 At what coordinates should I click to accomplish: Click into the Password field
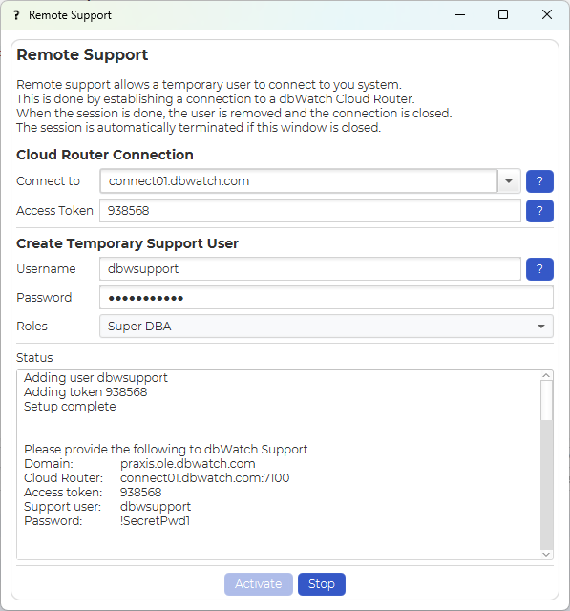327,298
